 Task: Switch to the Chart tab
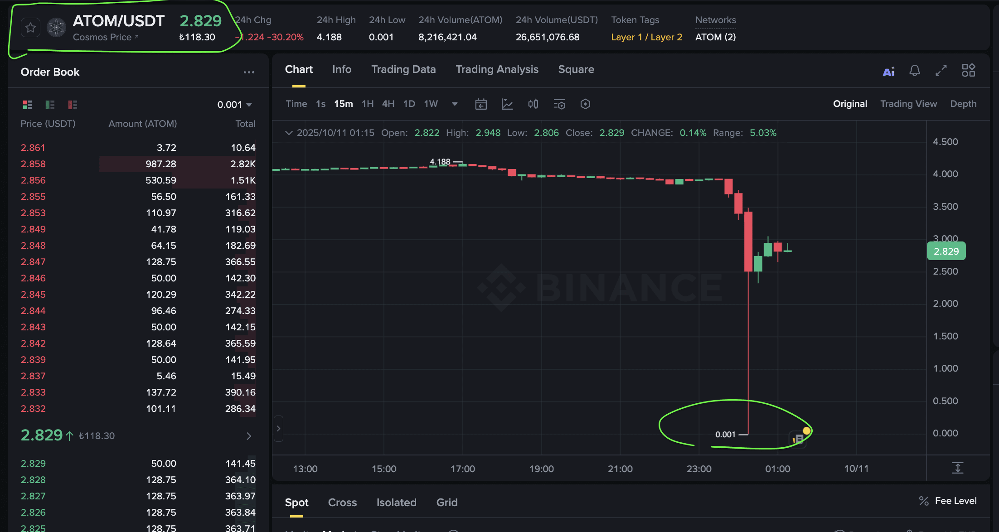pos(299,69)
